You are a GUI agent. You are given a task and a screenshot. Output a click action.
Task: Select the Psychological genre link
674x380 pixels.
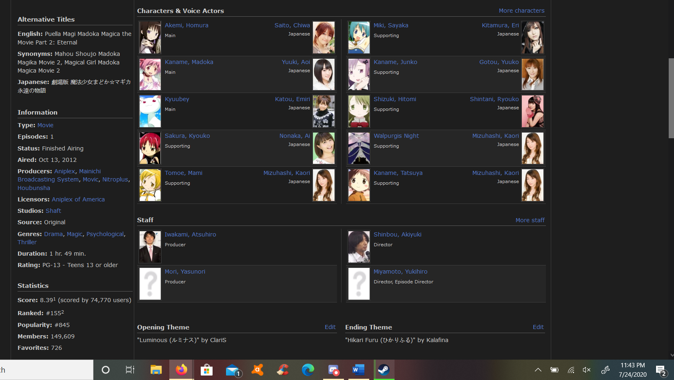pos(105,234)
